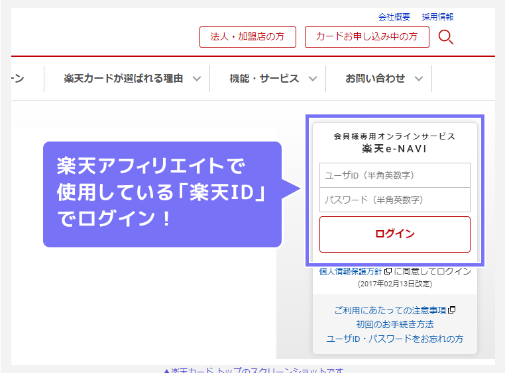The image size is (505, 373).
Task: Open the 初回のお手続き方法 link
Action: (394, 324)
